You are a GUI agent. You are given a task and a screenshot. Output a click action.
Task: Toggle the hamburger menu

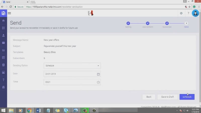point(9,13)
